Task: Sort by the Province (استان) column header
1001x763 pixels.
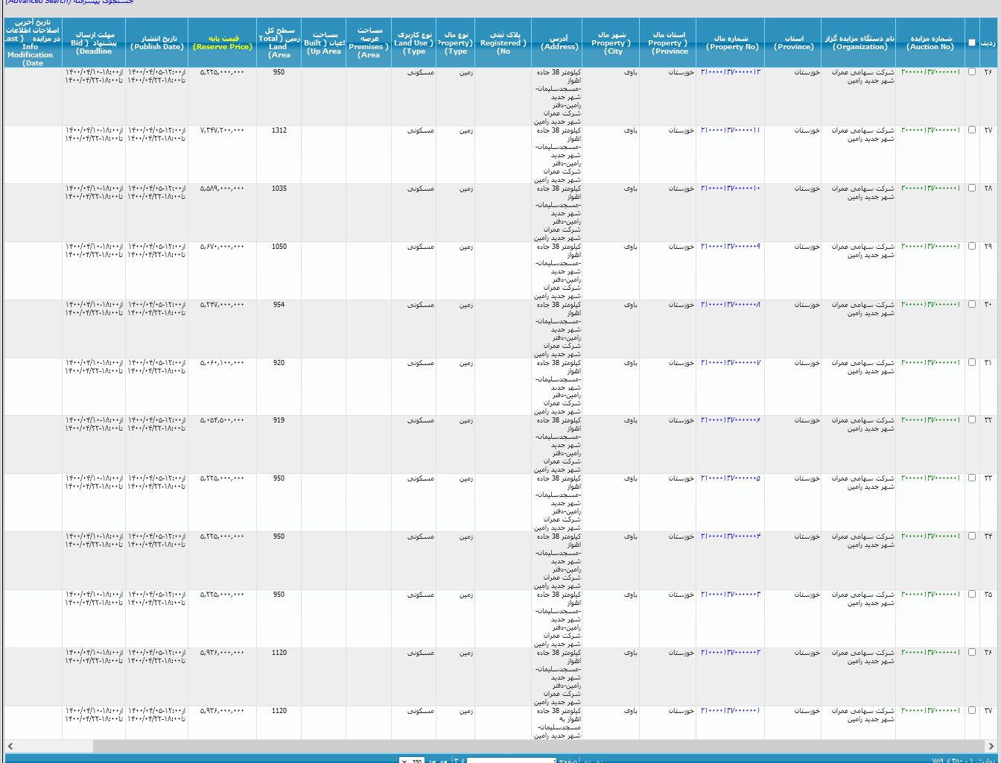Action: pyautogui.click(x=794, y=42)
